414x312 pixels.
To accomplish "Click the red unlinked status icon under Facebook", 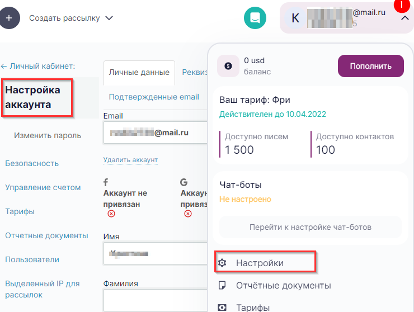I will (111, 214).
